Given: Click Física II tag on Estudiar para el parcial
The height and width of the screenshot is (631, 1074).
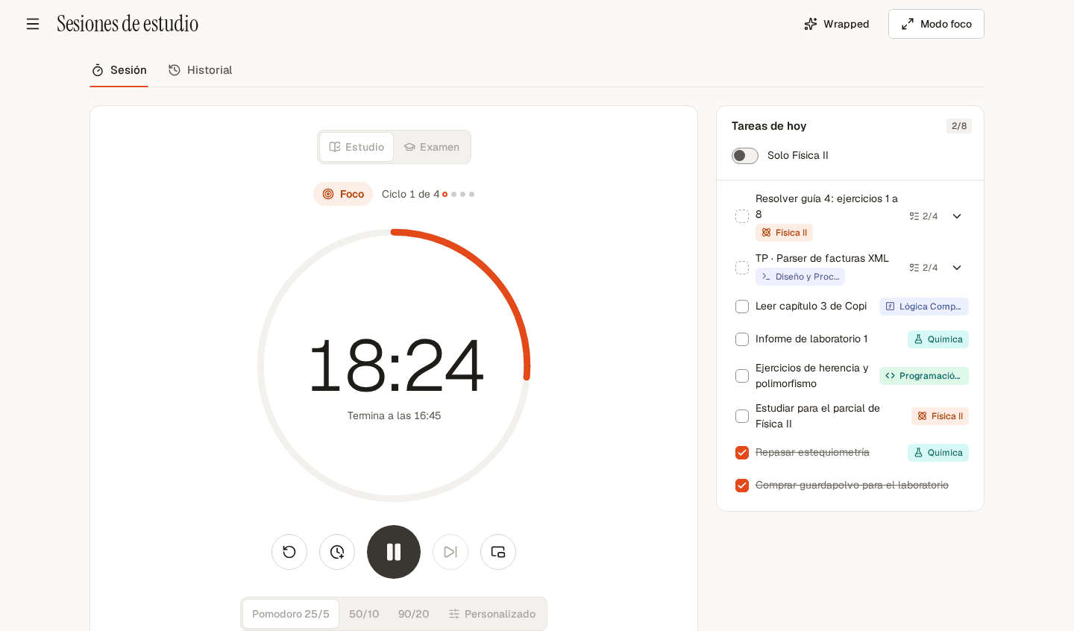Looking at the screenshot, I should tap(940, 416).
